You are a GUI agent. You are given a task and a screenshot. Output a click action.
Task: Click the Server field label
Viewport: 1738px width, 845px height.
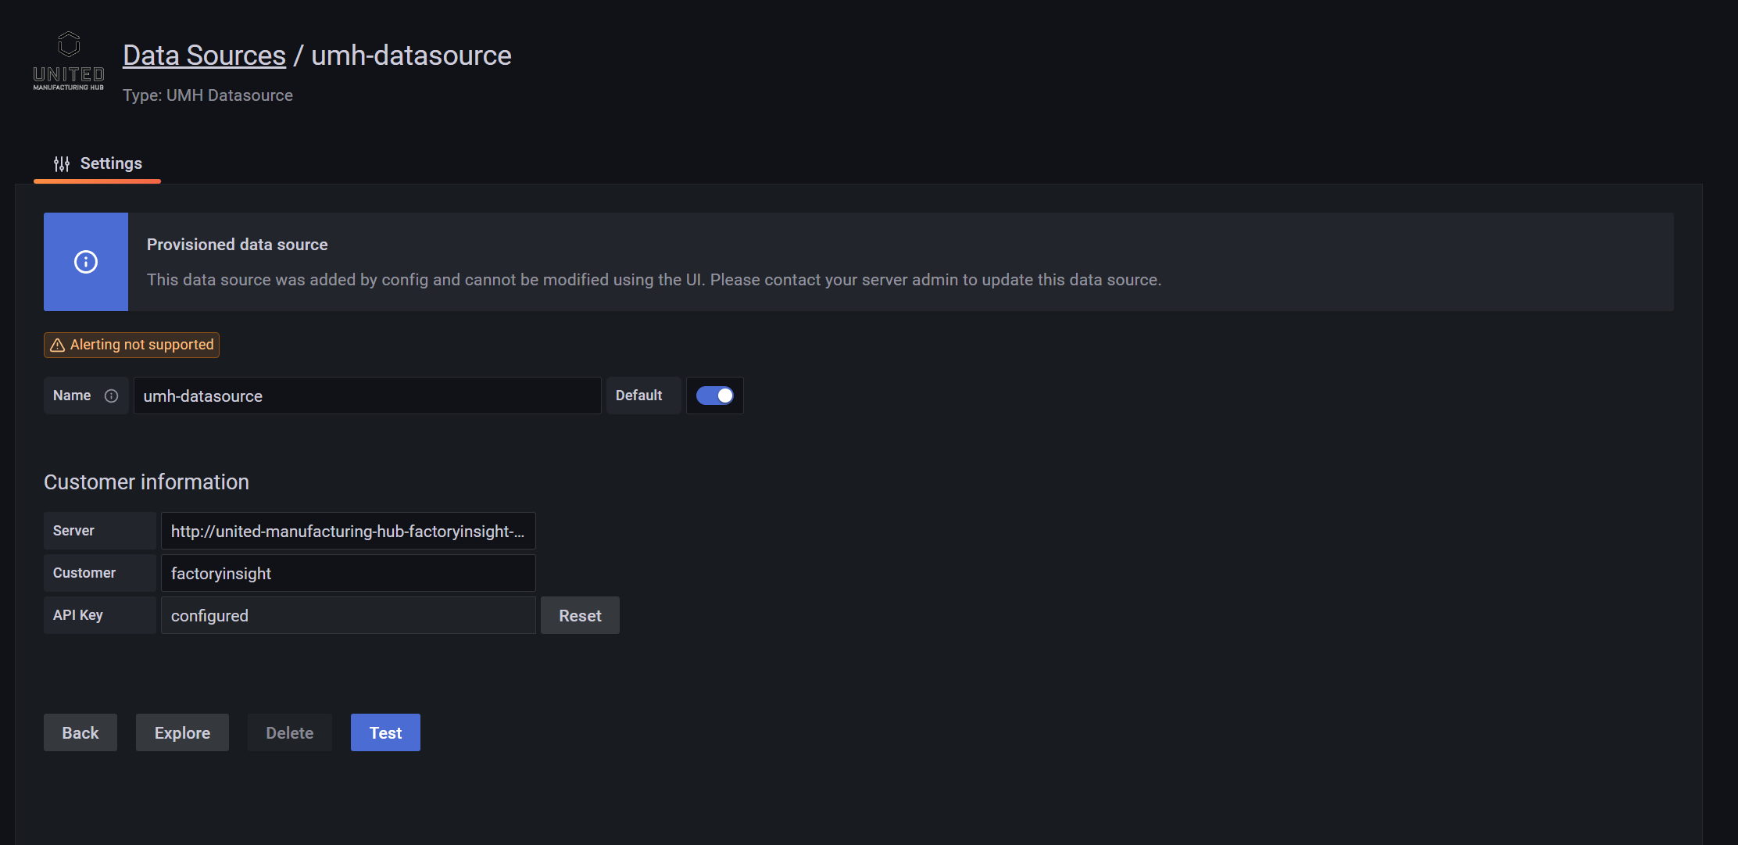(x=73, y=530)
